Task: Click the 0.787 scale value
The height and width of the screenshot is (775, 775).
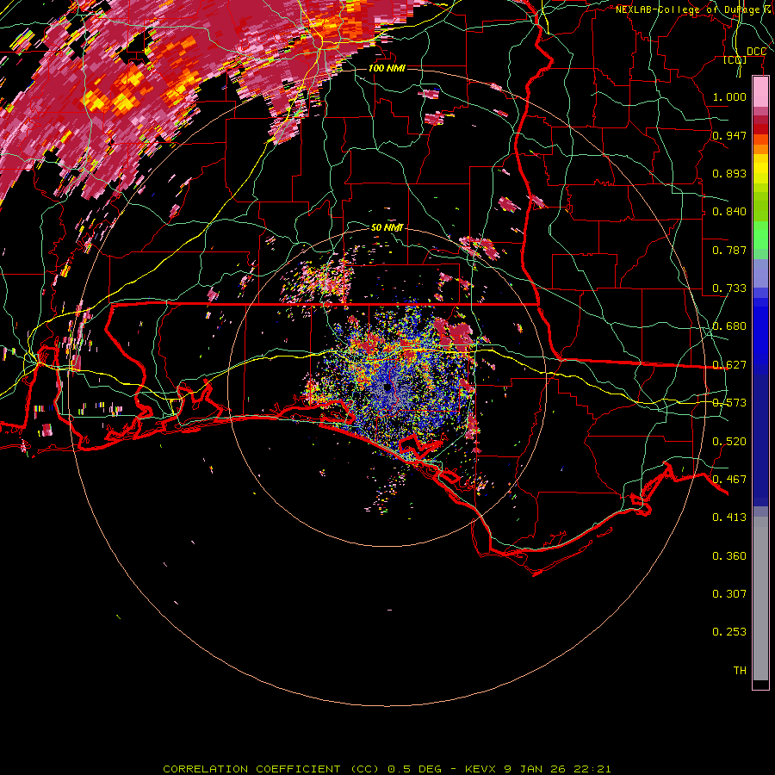Action: (x=729, y=250)
